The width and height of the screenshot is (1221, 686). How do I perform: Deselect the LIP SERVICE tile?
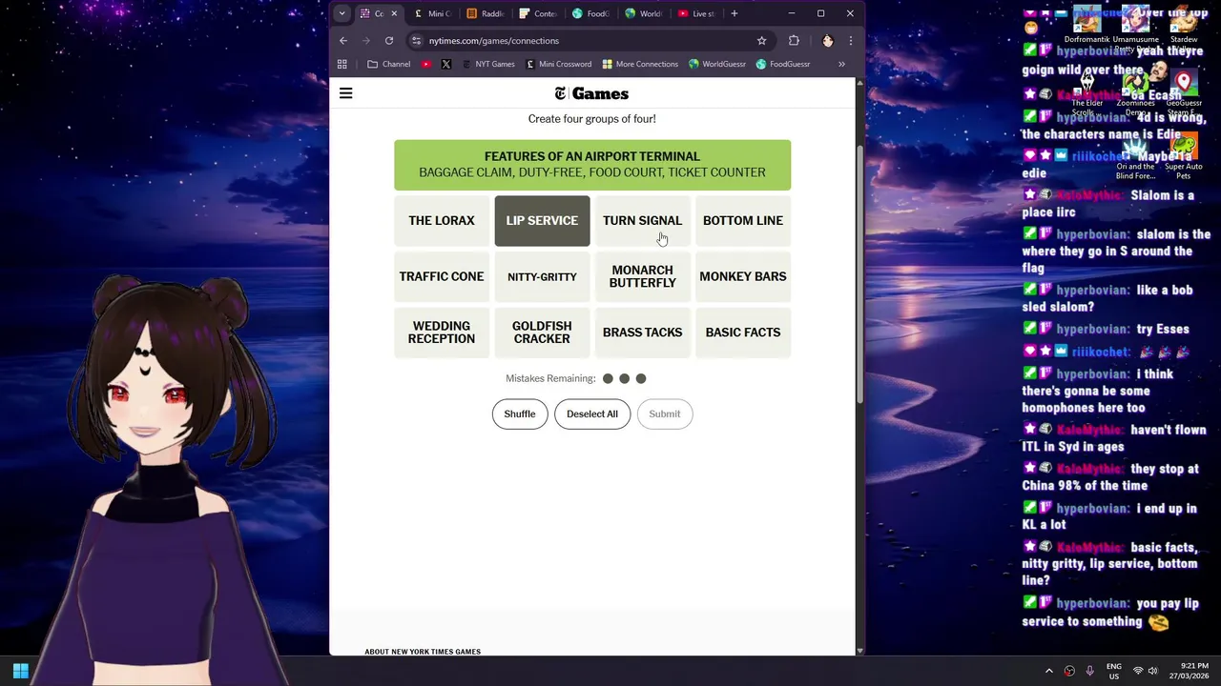click(542, 221)
